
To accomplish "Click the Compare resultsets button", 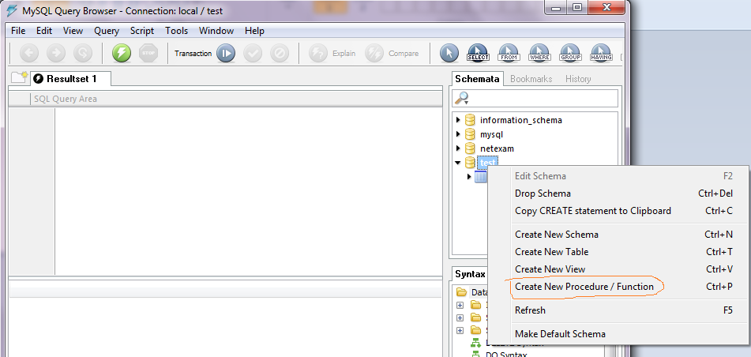I will click(392, 53).
